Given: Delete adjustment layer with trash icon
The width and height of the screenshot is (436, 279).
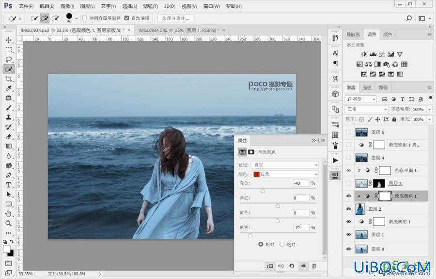Looking at the screenshot, I should (x=314, y=266).
